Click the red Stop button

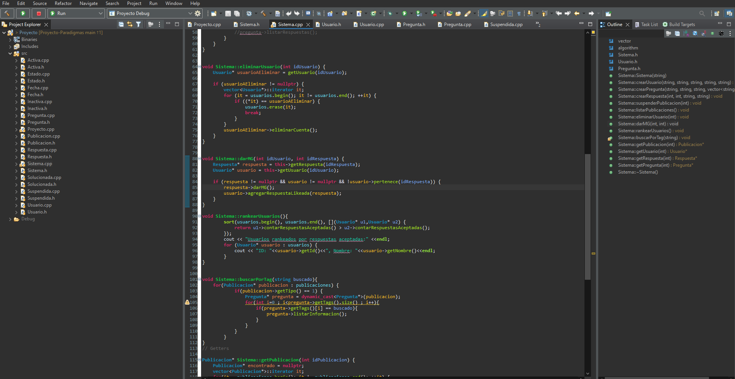coord(39,13)
